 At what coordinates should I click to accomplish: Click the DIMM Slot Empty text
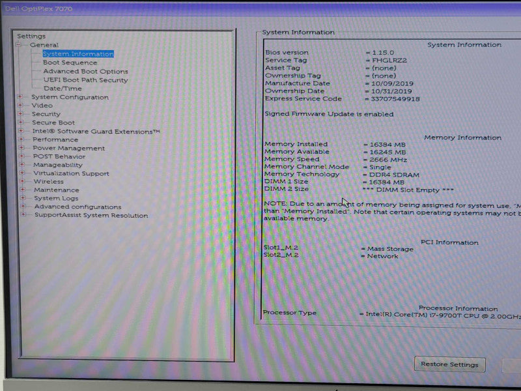coord(408,190)
